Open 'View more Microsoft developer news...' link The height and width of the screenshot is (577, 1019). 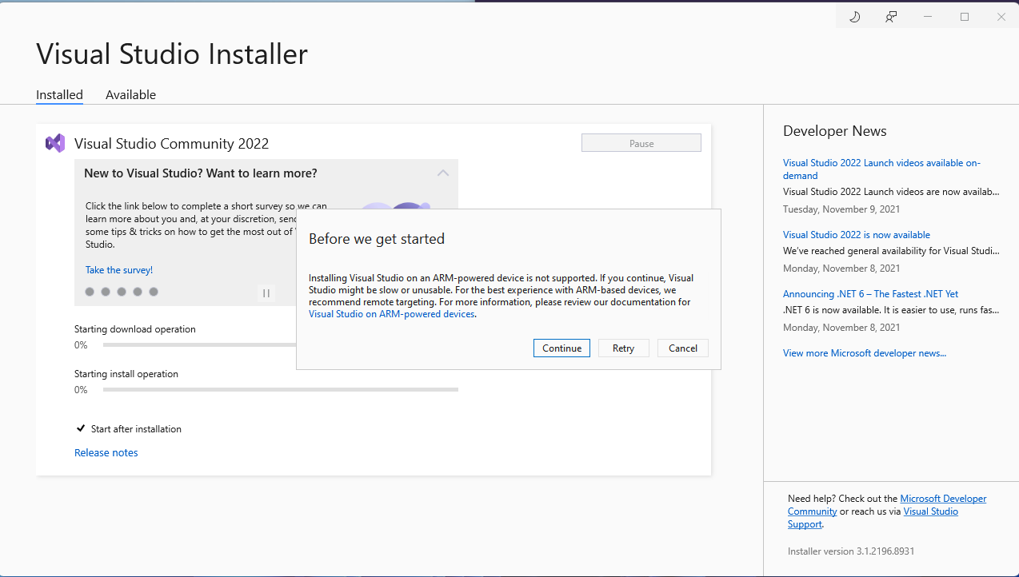point(865,353)
